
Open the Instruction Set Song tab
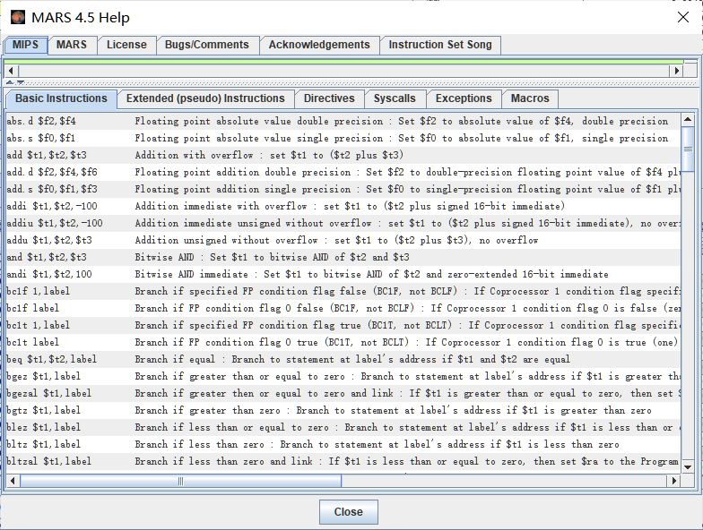click(440, 45)
